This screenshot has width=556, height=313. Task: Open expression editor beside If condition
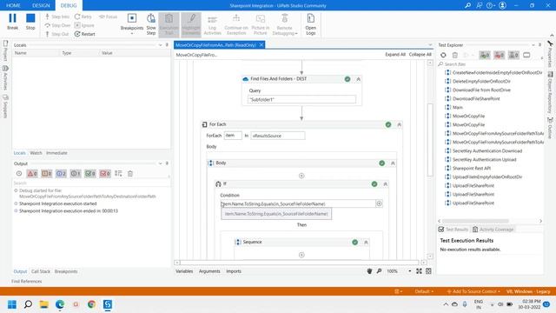pyautogui.click(x=379, y=203)
